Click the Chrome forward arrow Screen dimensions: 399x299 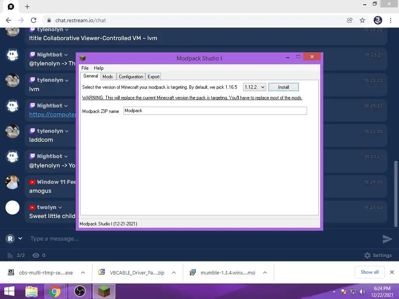click(x=21, y=20)
